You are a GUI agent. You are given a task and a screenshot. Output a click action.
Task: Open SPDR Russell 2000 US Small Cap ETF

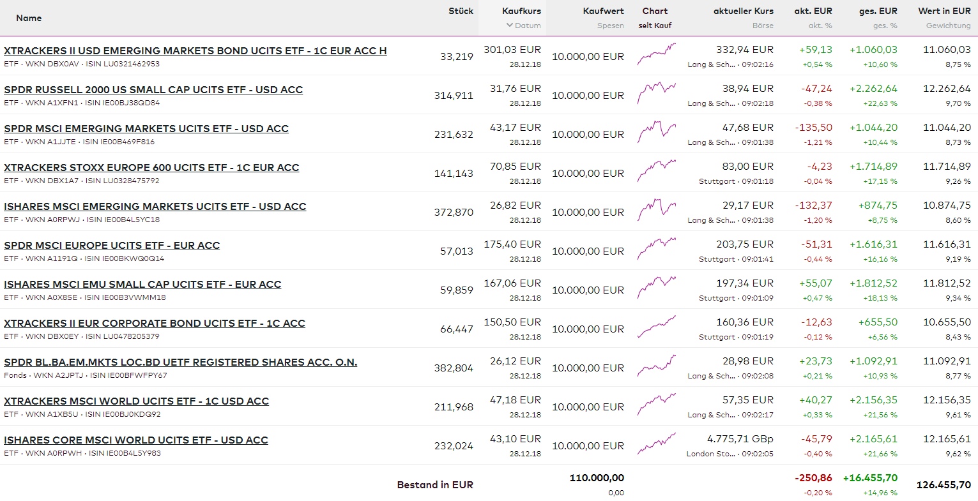pos(153,90)
